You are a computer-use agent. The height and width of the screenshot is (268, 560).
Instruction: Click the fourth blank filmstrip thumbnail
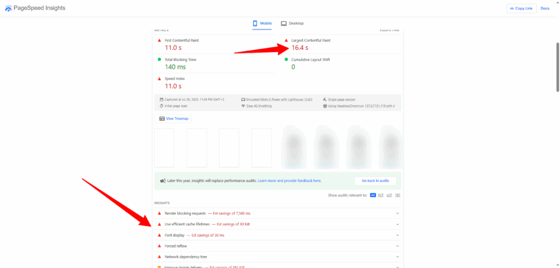pos(261,148)
